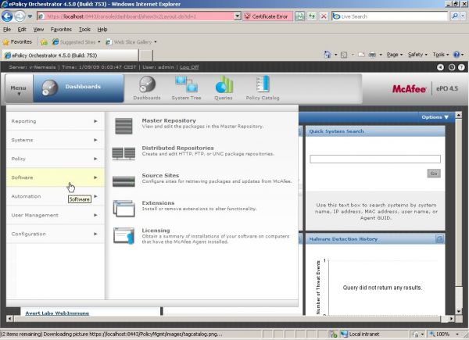This screenshot has height=340, width=469.
Task: Click the Certificate Error button
Action: (268, 16)
